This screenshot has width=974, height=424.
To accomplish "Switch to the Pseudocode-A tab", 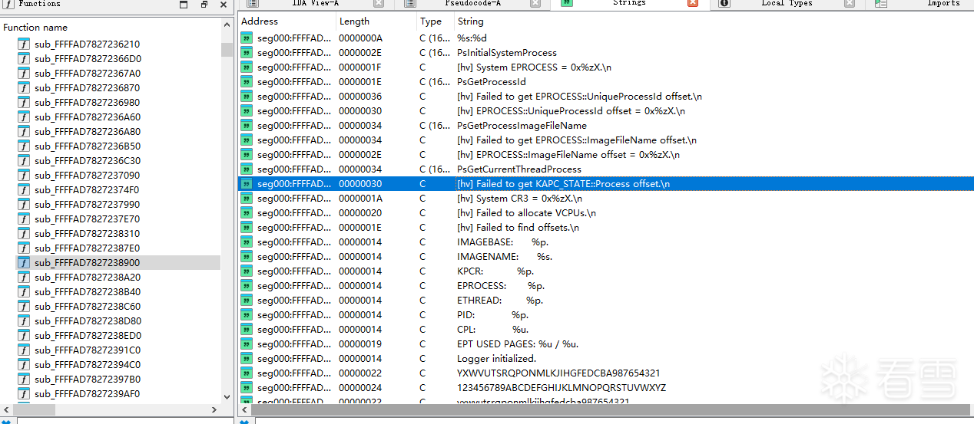I will tap(472, 3).
